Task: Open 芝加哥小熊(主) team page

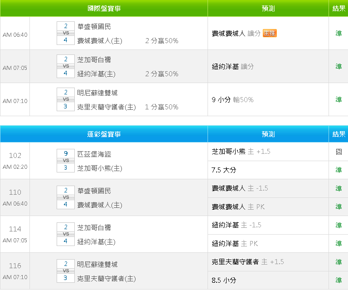Action: pos(100,168)
